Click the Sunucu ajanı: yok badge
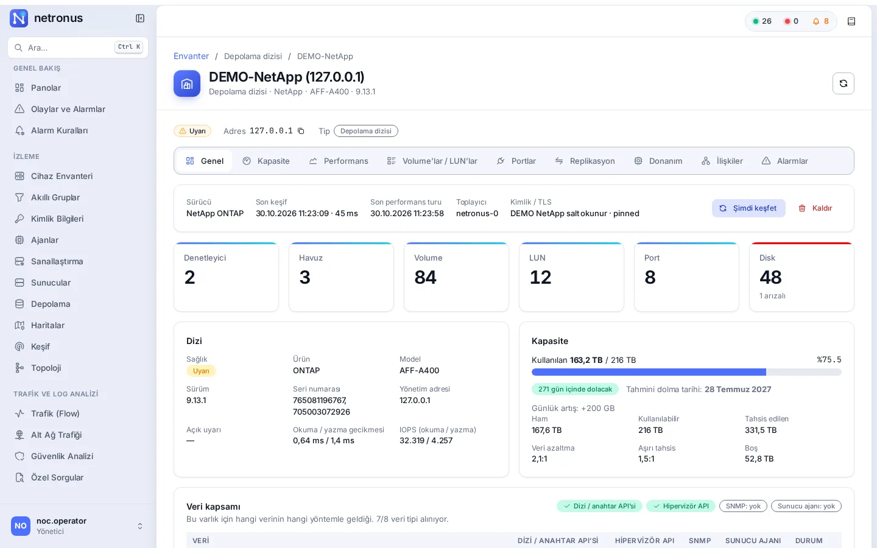Viewport: 877px width, 548px height. [x=806, y=506]
